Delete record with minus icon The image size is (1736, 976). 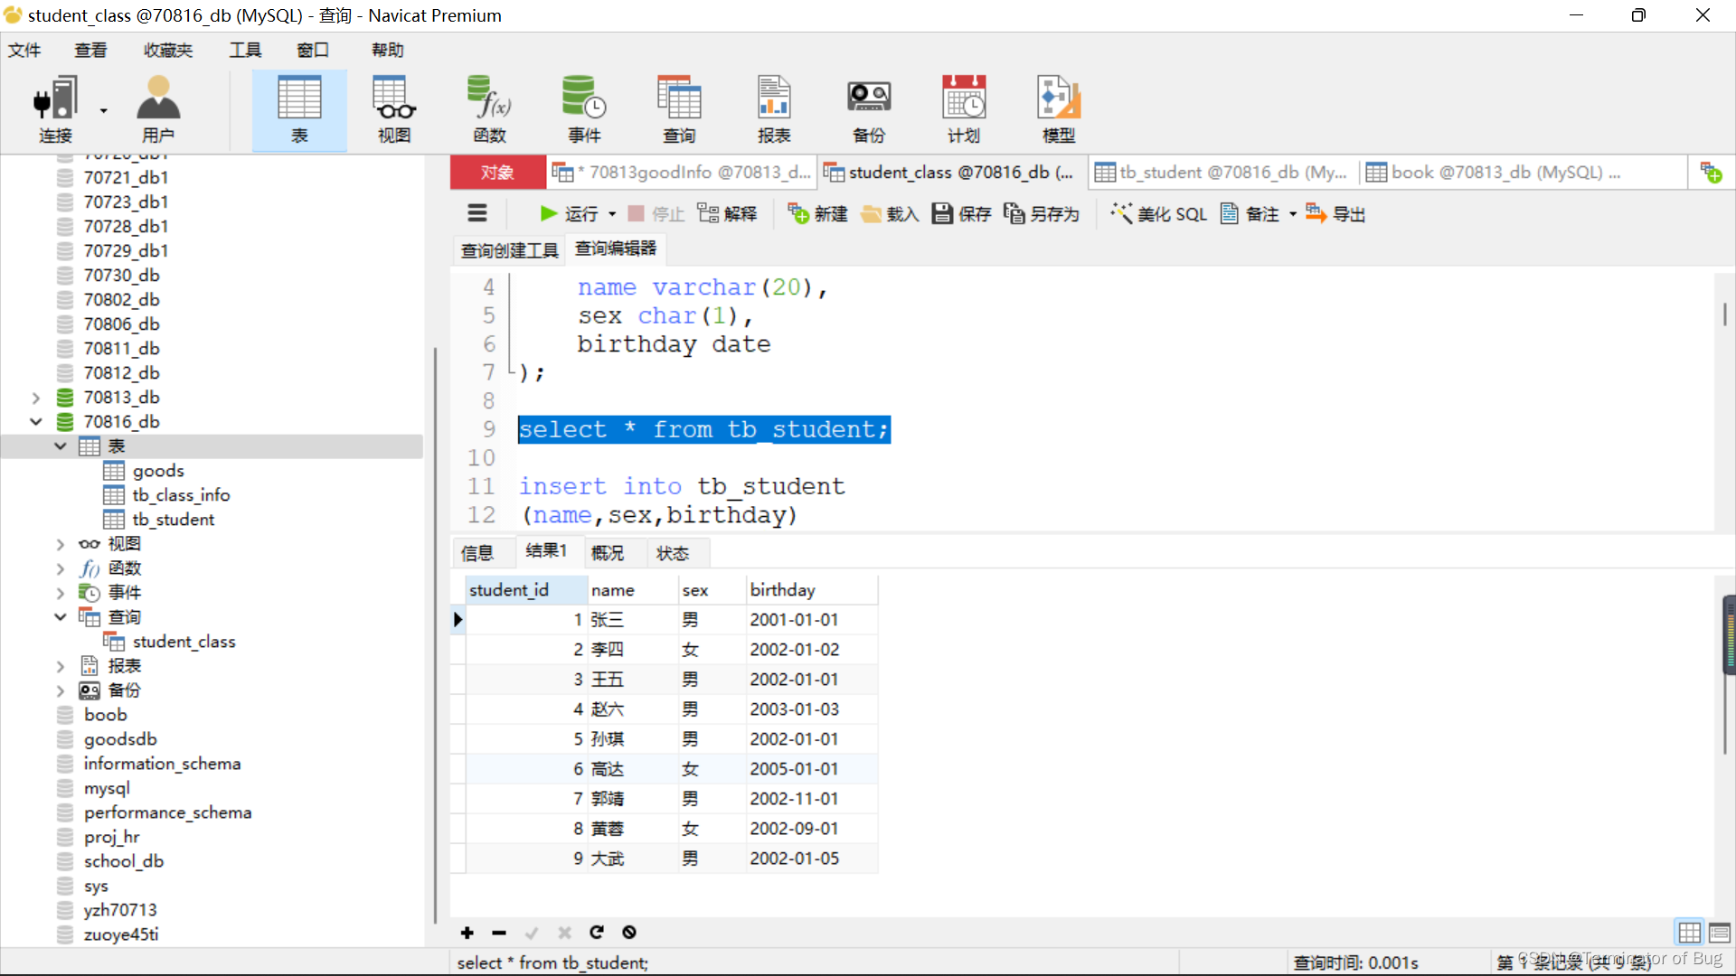pyautogui.click(x=499, y=933)
